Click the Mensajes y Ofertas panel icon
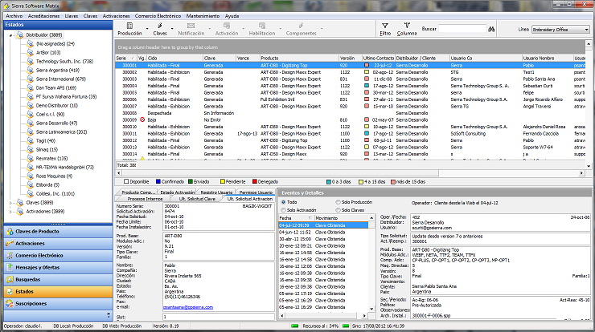The height and width of the screenshot is (332, 595). click(x=10, y=268)
